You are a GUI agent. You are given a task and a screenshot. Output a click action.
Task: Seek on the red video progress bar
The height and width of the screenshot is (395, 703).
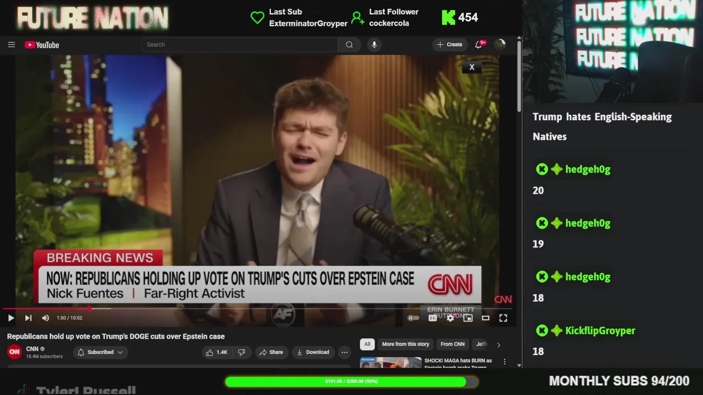[x=258, y=308]
